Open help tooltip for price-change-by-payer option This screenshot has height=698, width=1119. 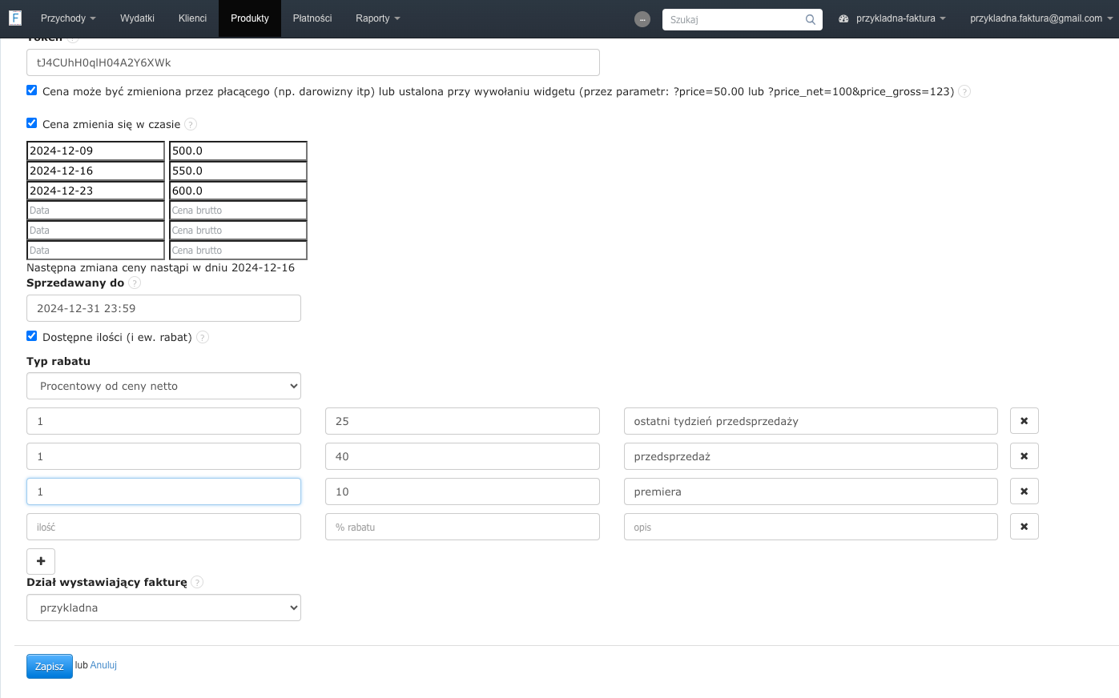tap(964, 91)
